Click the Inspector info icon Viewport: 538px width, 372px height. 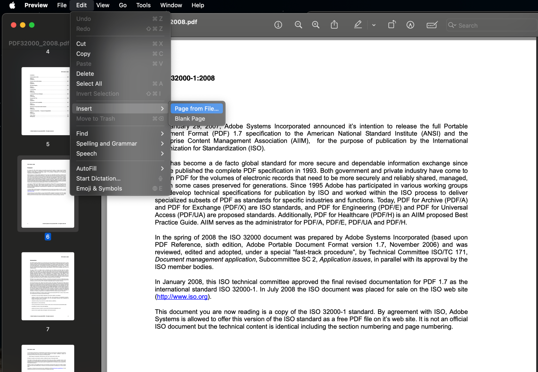(x=278, y=25)
